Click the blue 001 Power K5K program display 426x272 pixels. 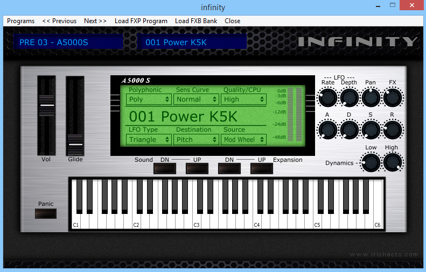point(192,42)
